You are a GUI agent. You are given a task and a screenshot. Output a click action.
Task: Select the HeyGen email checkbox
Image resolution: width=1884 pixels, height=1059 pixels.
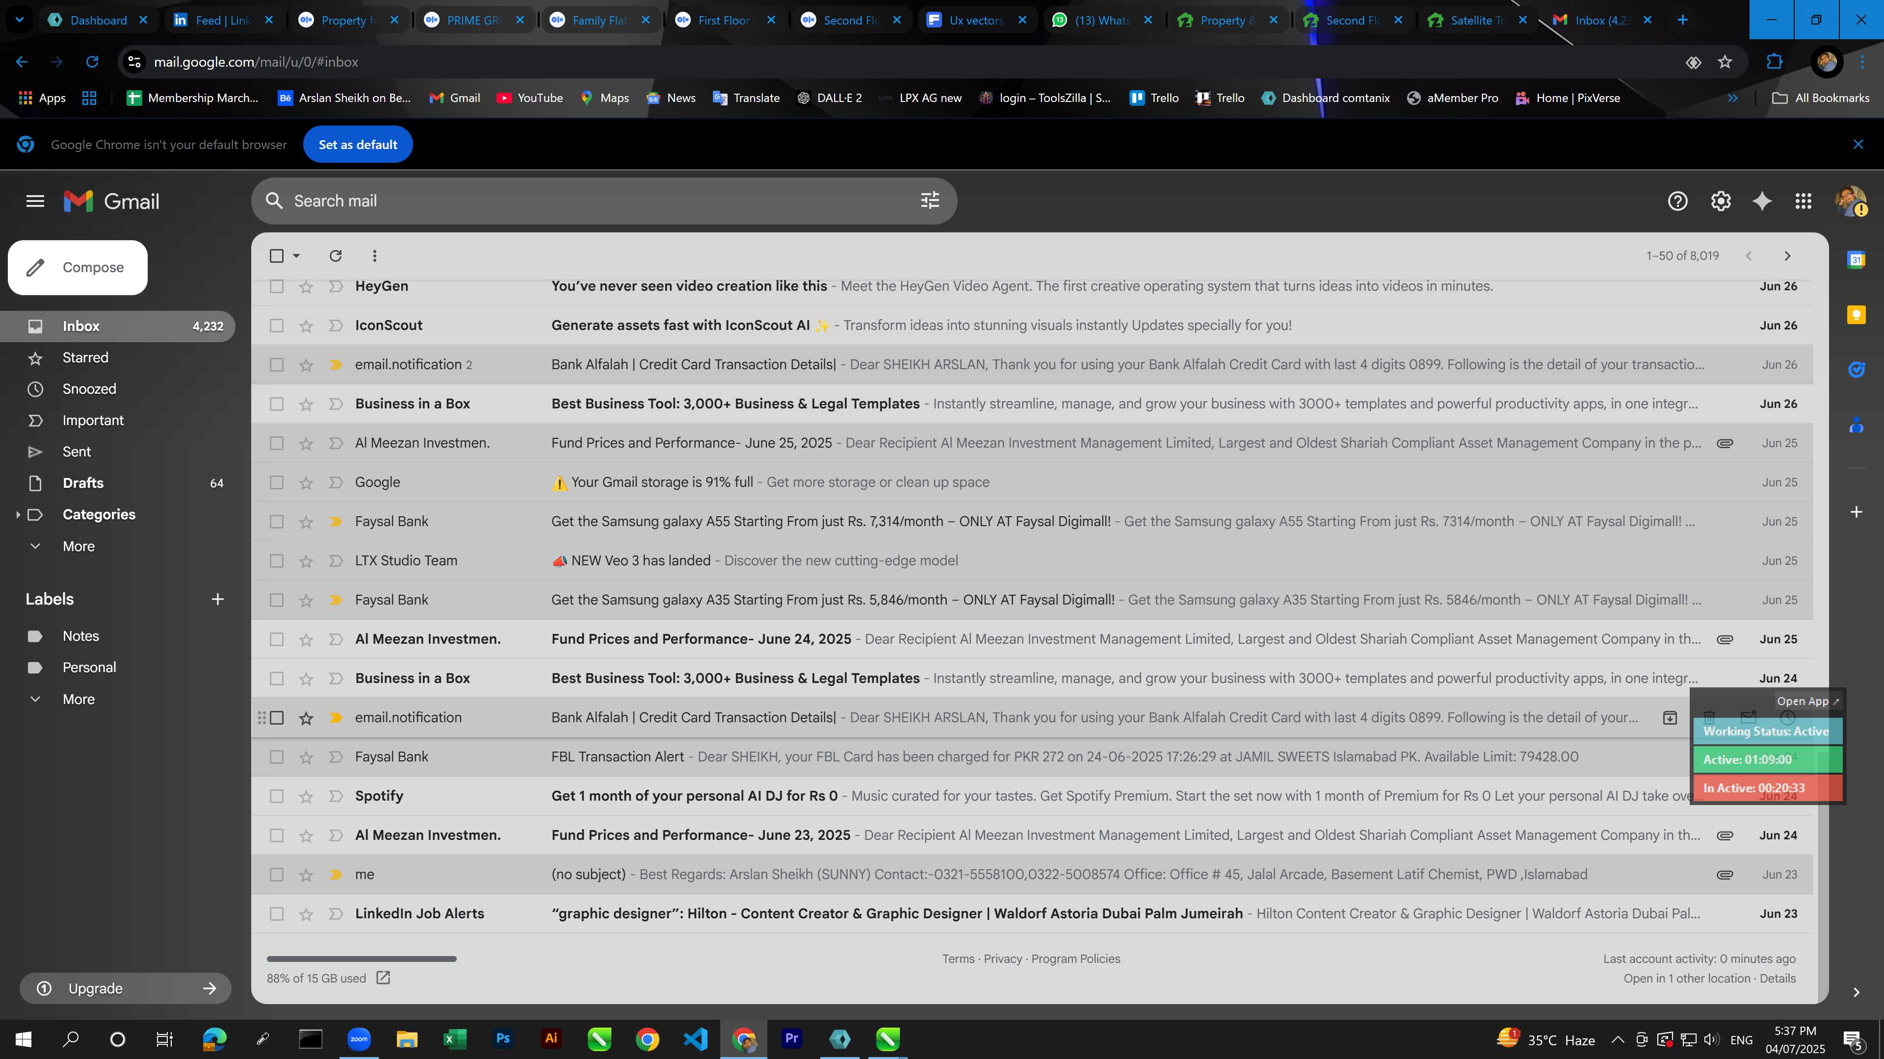pyautogui.click(x=276, y=286)
